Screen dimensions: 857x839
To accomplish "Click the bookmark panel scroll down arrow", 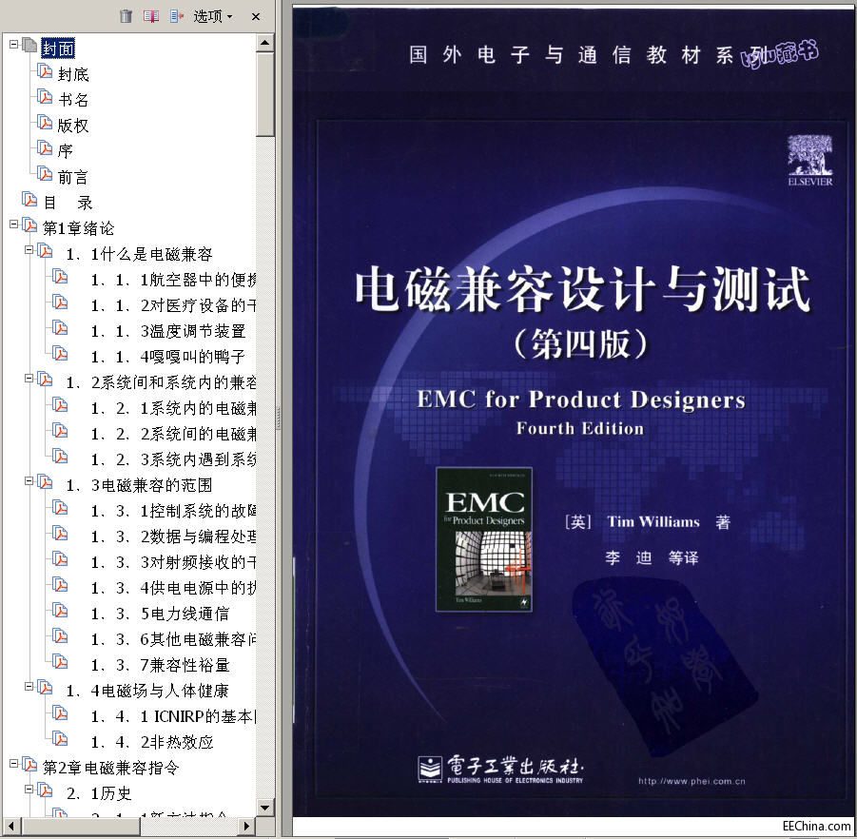I will [265, 808].
